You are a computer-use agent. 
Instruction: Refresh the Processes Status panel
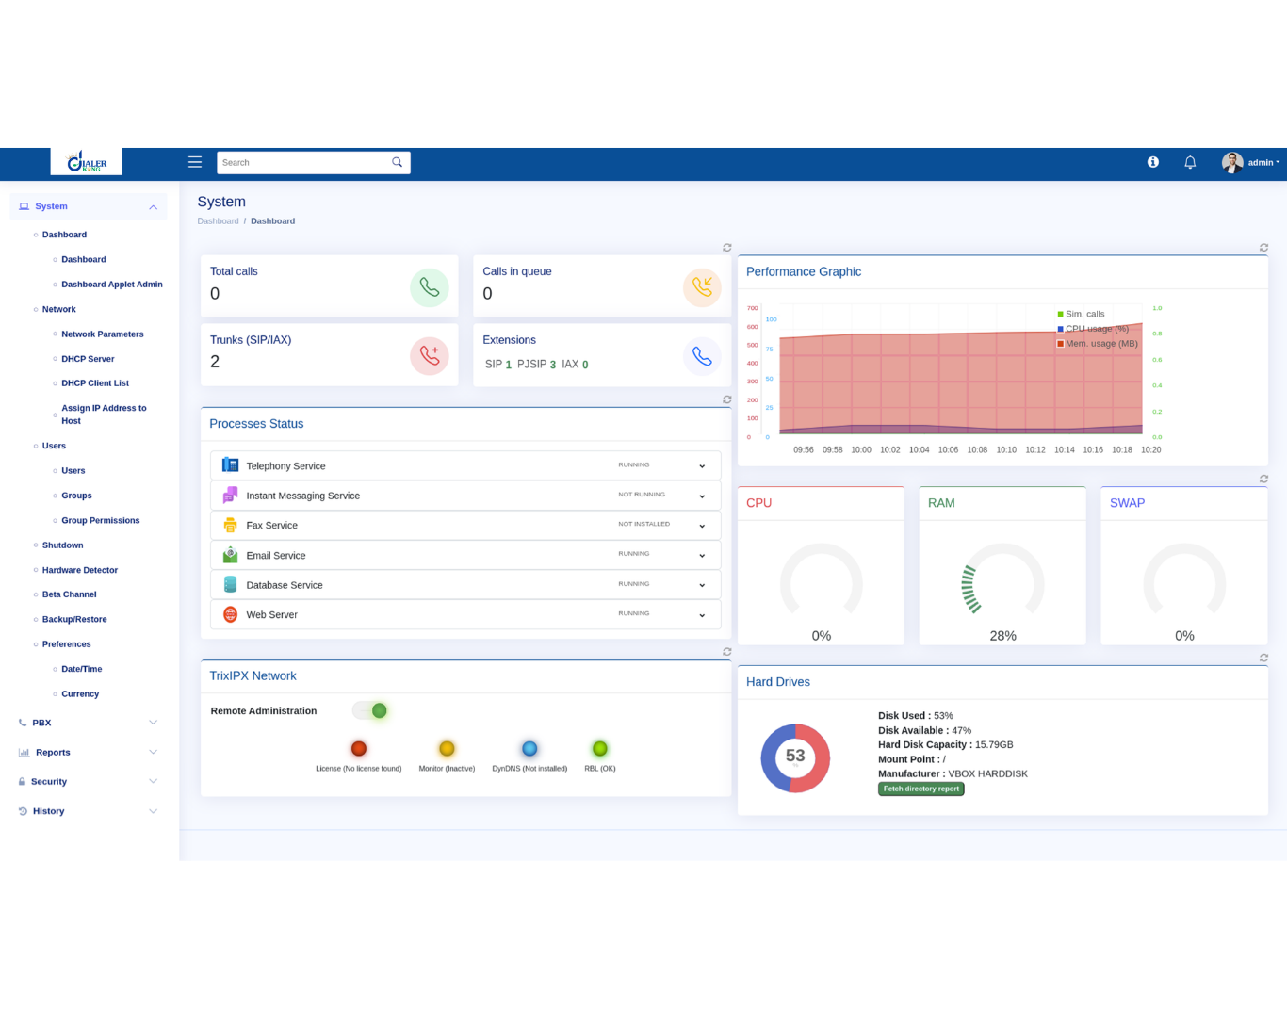[x=726, y=399]
